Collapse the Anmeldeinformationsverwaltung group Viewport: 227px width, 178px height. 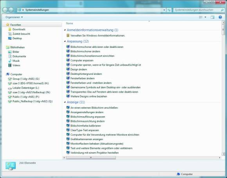pyautogui.click(x=65, y=30)
